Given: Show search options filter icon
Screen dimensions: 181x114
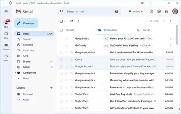Looking at the screenshot, I should coord(116,11).
